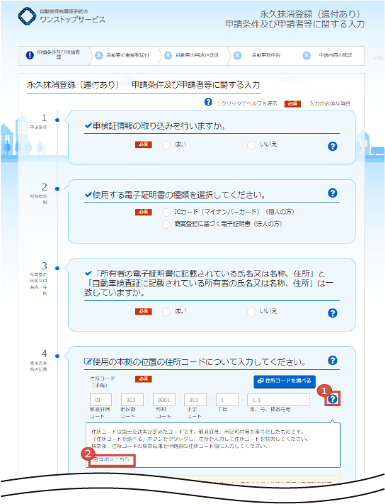Select いいえ for 車検証情報の取り込み
Screen dimensions: 385x504
[251, 145]
